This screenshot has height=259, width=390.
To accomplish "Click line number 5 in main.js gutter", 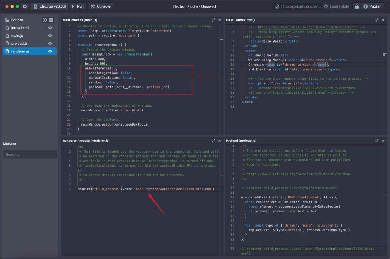I will (x=69, y=45).
